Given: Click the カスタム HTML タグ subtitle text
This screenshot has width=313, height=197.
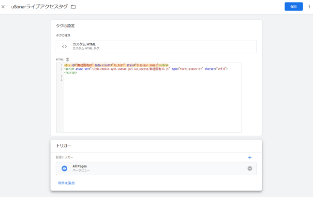Looking at the screenshot, I should pos(86,48).
